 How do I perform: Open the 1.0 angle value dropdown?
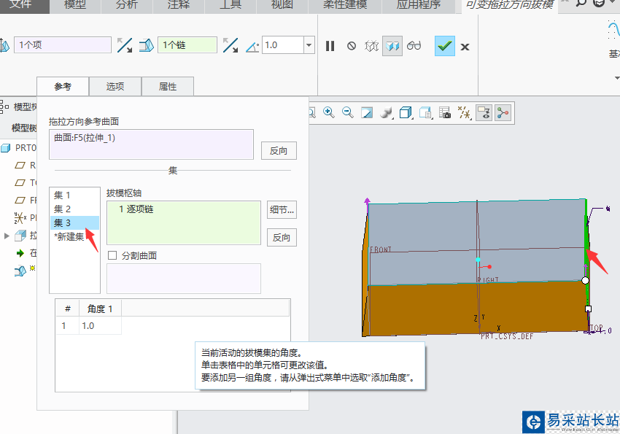click(x=309, y=45)
